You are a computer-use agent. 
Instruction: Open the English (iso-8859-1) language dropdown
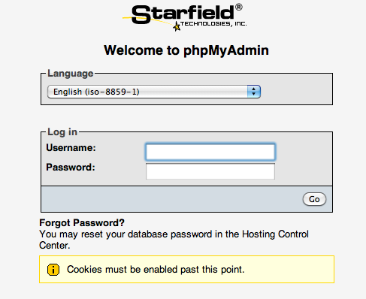point(154,92)
